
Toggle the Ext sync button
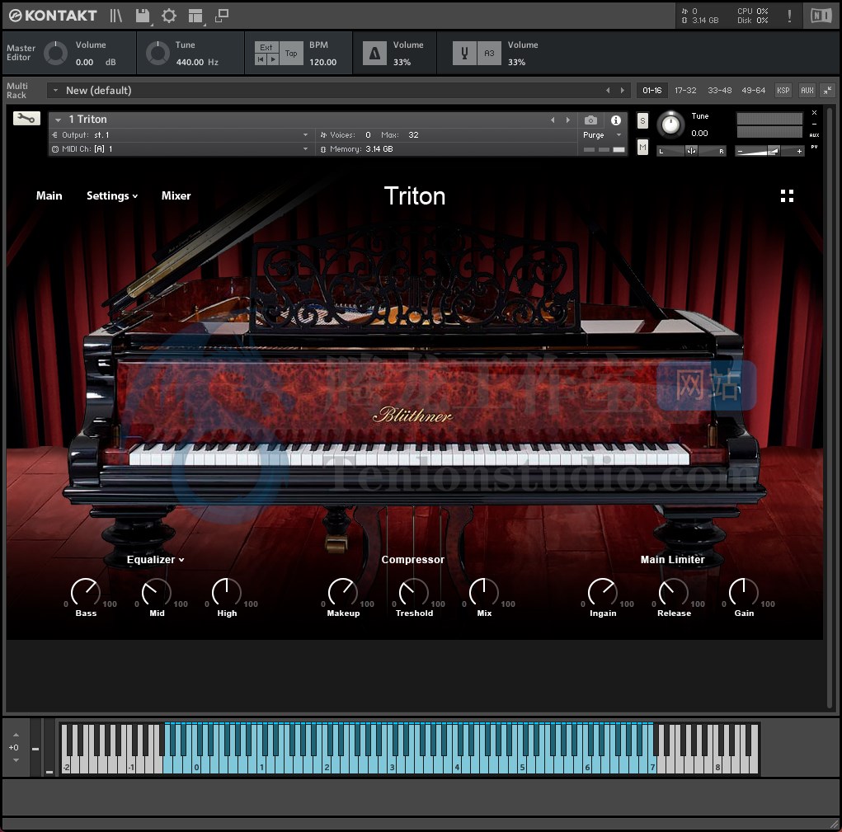[266, 47]
